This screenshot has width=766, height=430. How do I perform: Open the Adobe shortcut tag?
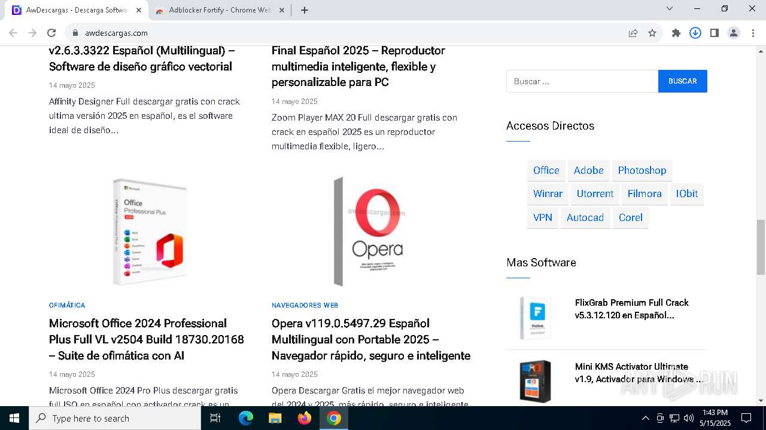pos(588,170)
